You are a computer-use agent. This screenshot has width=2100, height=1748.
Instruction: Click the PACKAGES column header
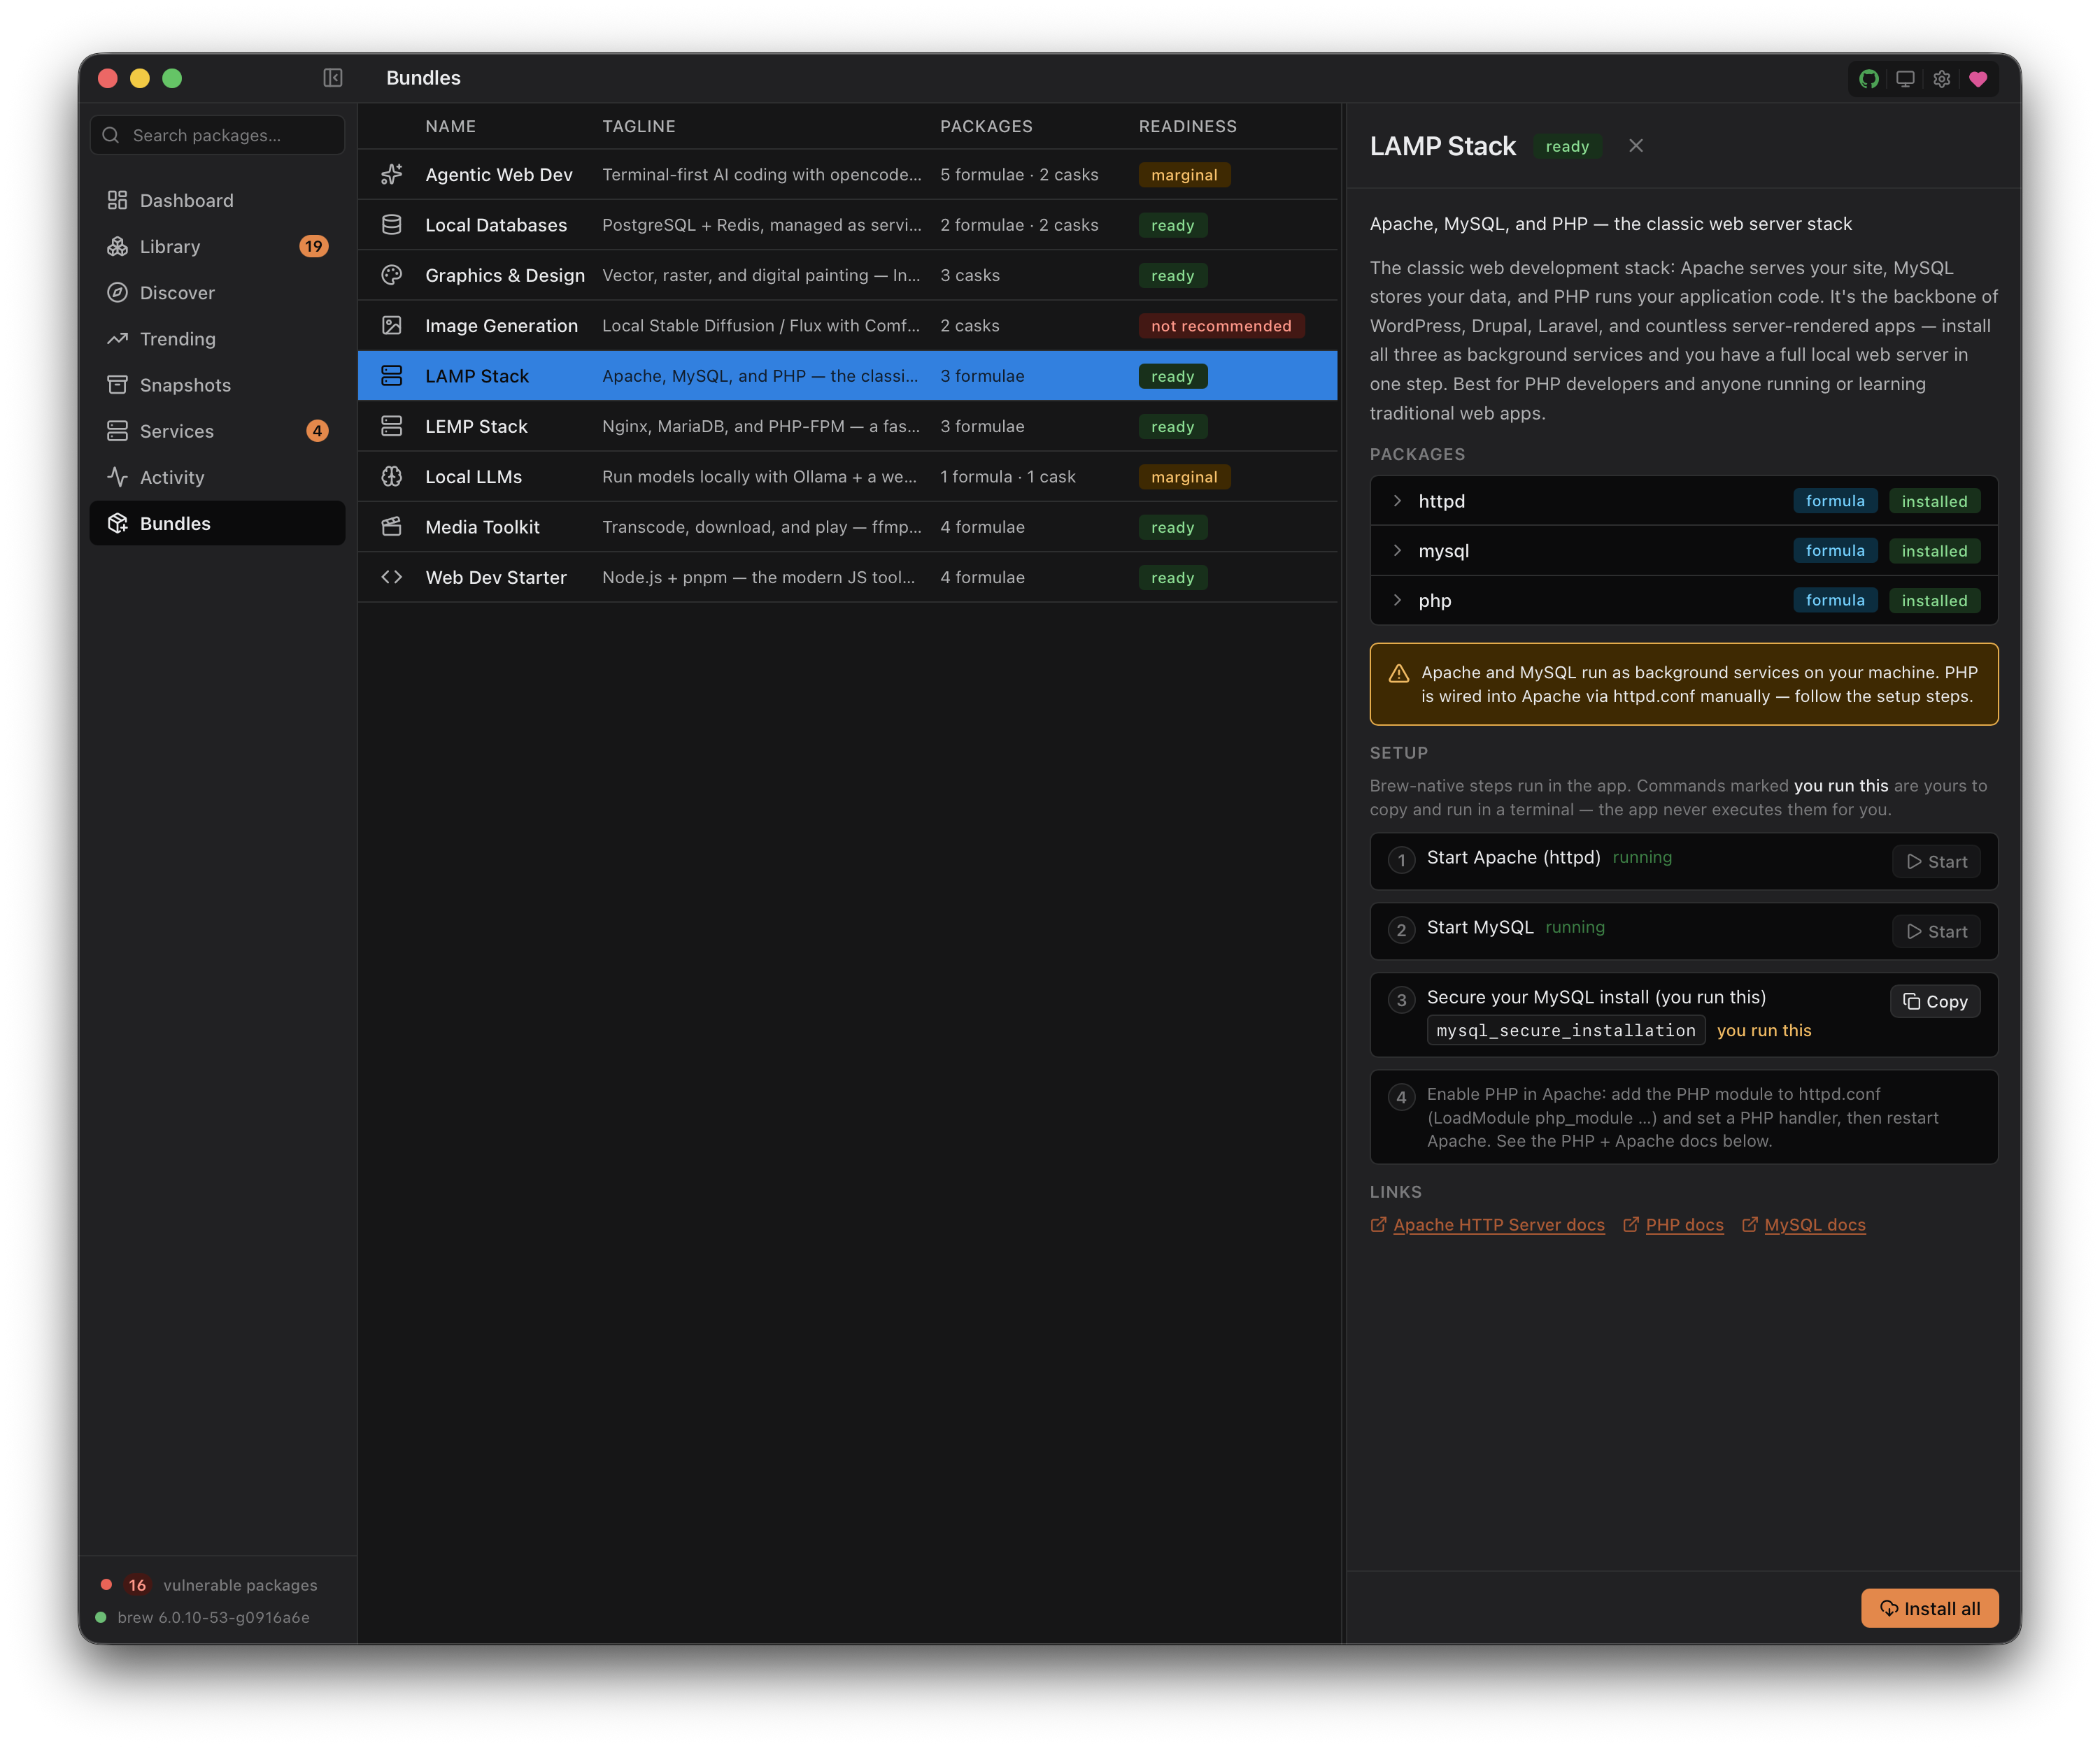(986, 126)
